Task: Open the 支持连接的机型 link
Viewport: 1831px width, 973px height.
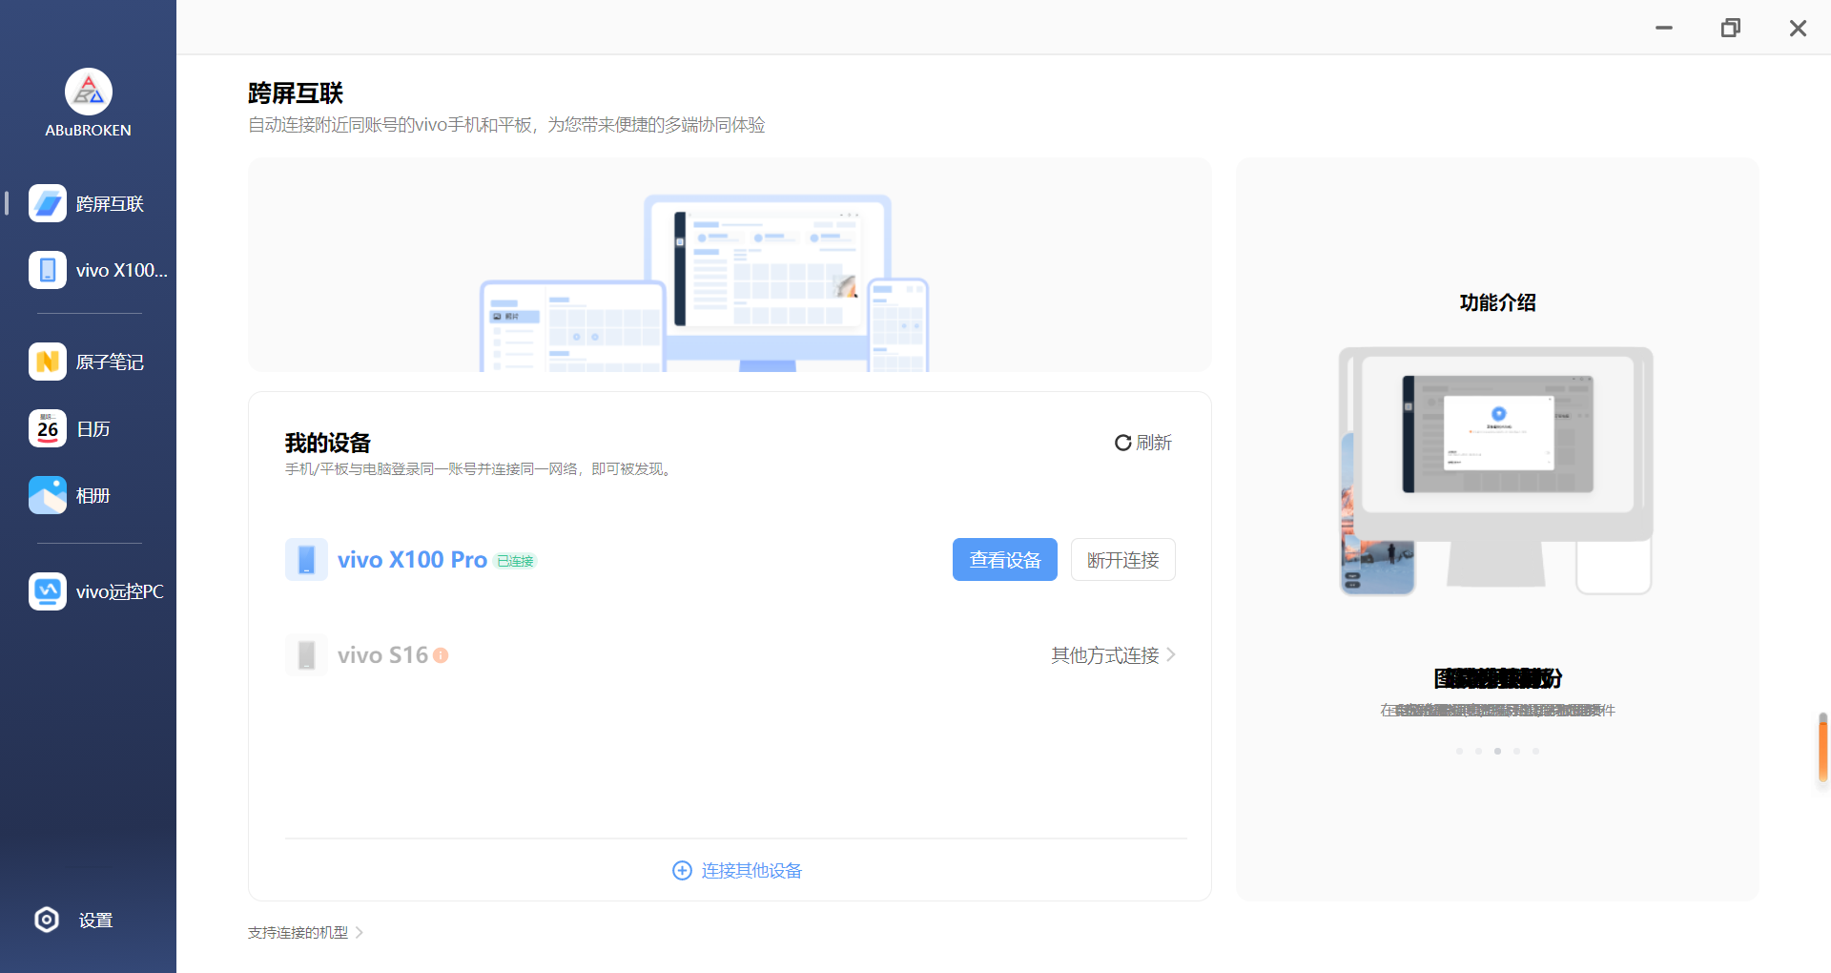Action: (298, 932)
